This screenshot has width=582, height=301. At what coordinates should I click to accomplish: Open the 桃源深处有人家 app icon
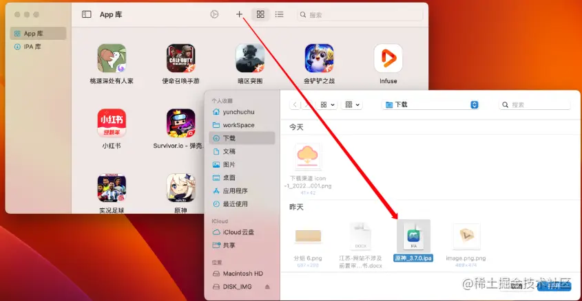pos(112,58)
